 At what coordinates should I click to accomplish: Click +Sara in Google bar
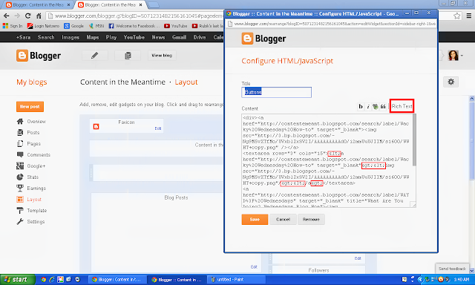point(23,37)
